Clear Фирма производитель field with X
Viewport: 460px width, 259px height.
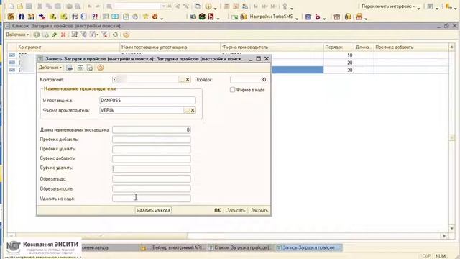(193, 110)
